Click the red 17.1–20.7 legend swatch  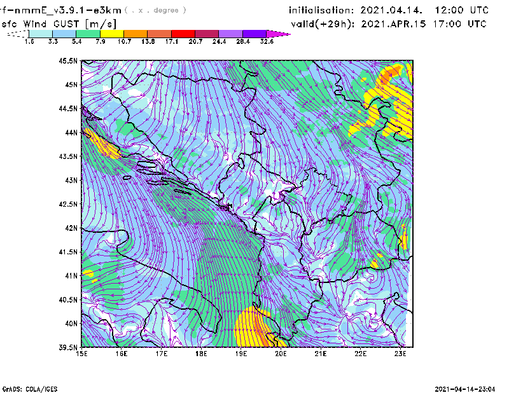[183, 34]
